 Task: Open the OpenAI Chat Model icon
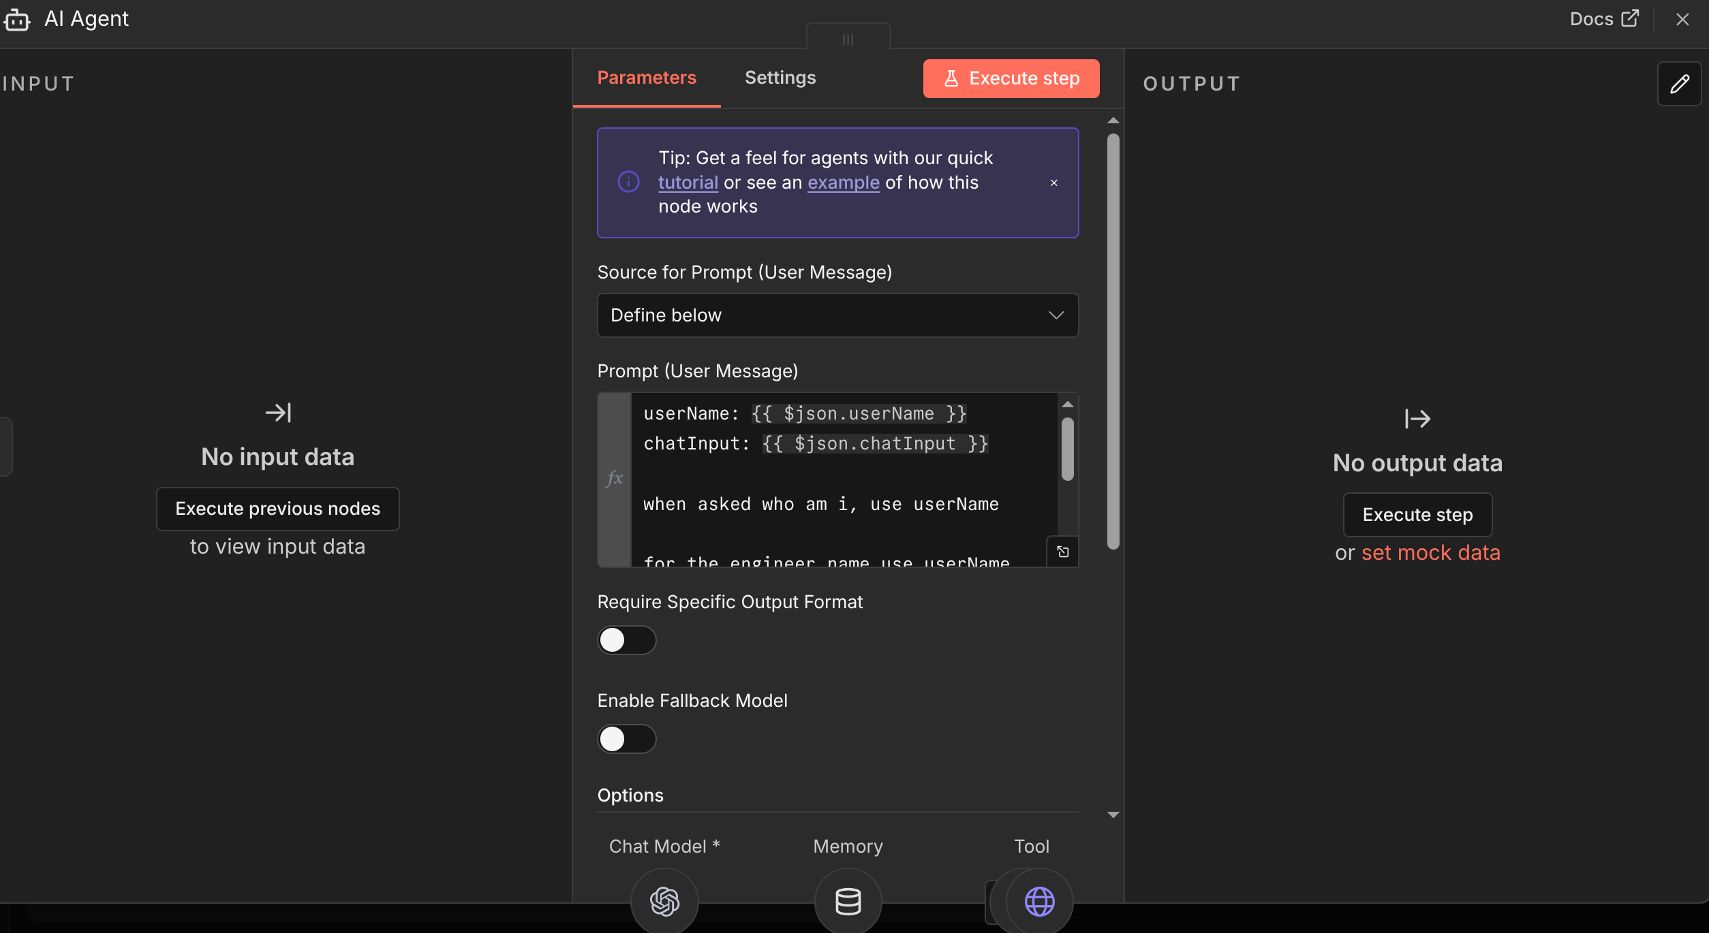point(664,900)
